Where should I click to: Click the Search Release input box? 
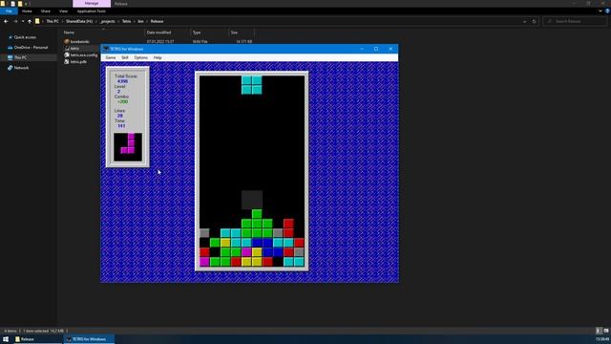pyautogui.click(x=575, y=21)
